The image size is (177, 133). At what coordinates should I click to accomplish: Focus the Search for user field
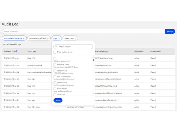coord(73,46)
